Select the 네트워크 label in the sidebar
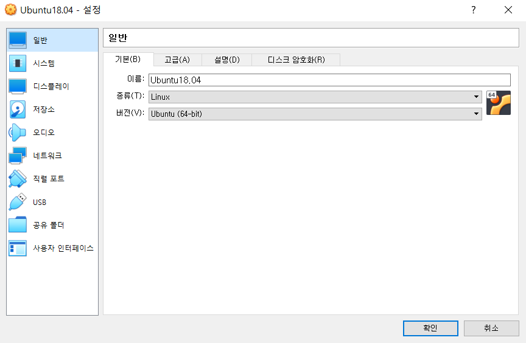Image resolution: width=526 pixels, height=343 pixels. tap(47, 156)
